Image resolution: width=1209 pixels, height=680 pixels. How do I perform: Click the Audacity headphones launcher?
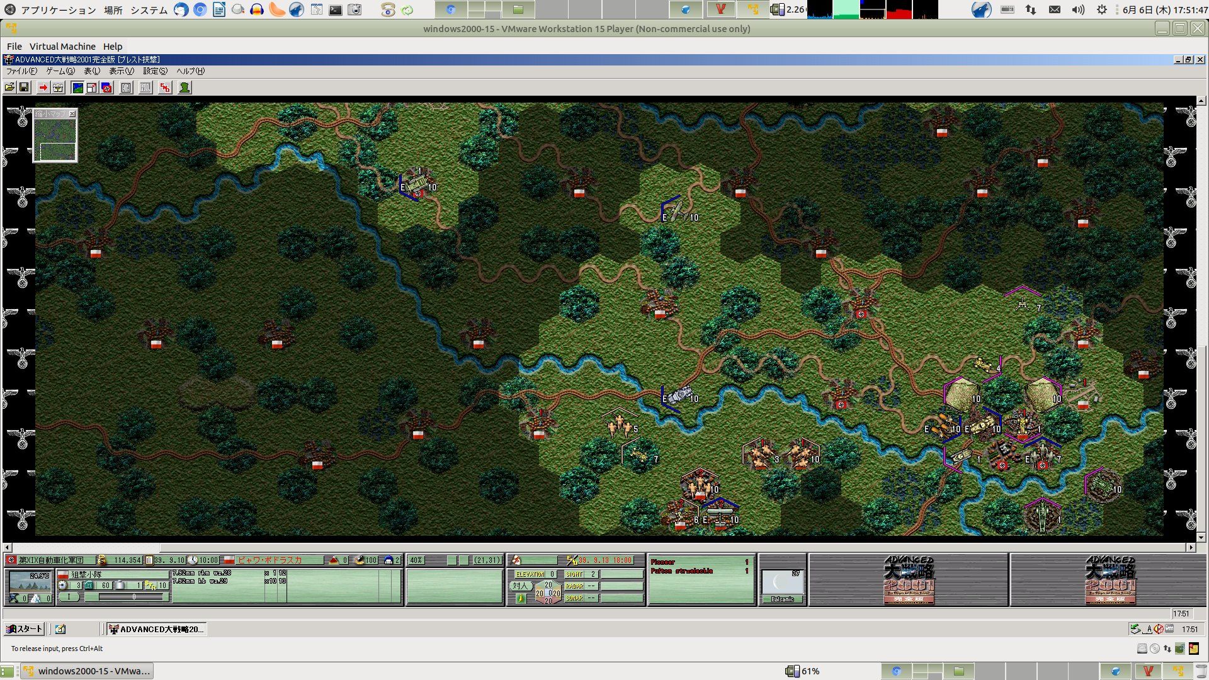tap(257, 10)
